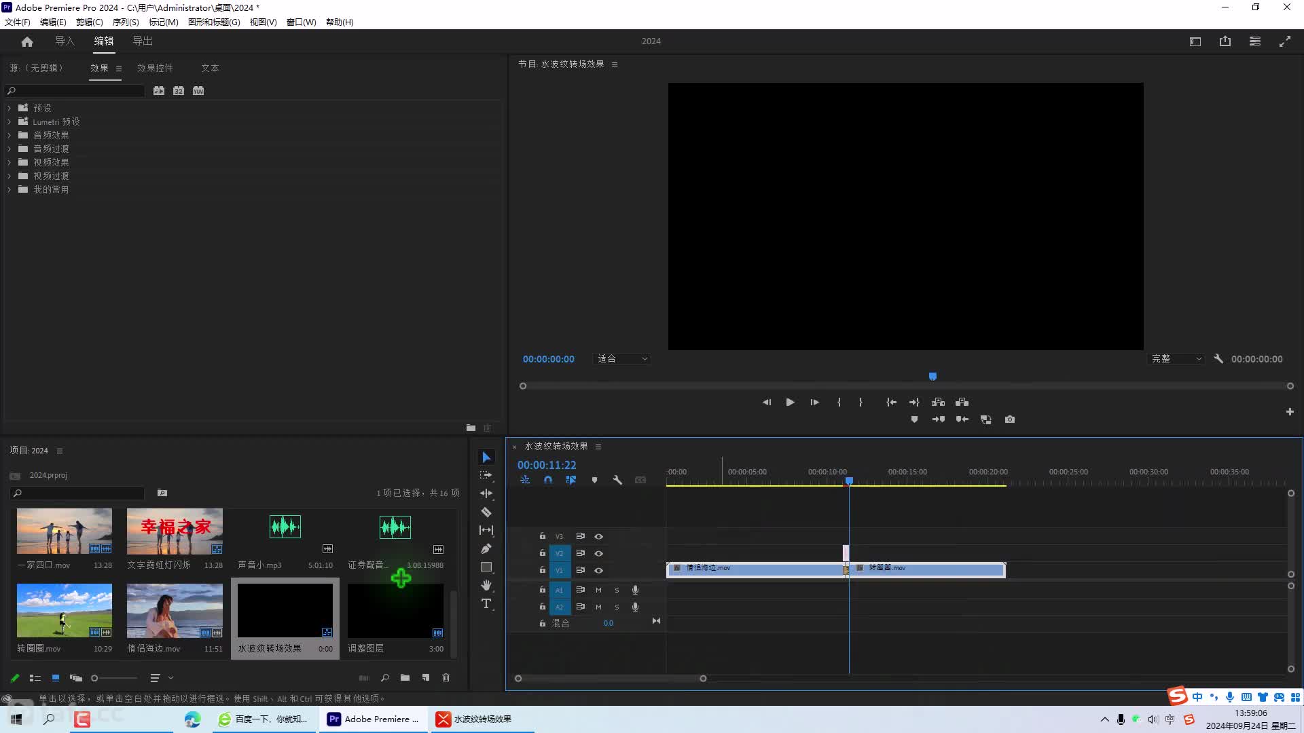Go to the 导入 workspace
The height and width of the screenshot is (733, 1304).
tap(65, 41)
